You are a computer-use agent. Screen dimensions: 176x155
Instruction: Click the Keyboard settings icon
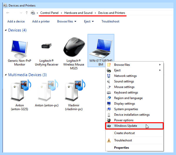(x=109, y=93)
